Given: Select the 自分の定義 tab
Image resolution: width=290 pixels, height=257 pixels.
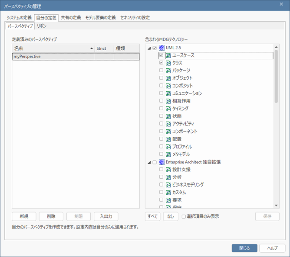Looking at the screenshot, I should [x=46, y=18].
